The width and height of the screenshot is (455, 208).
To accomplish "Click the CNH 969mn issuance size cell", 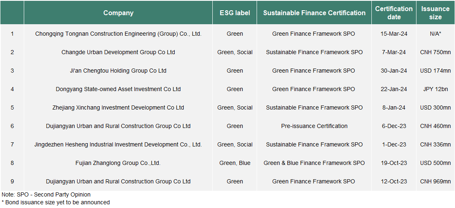I will click(435, 181).
